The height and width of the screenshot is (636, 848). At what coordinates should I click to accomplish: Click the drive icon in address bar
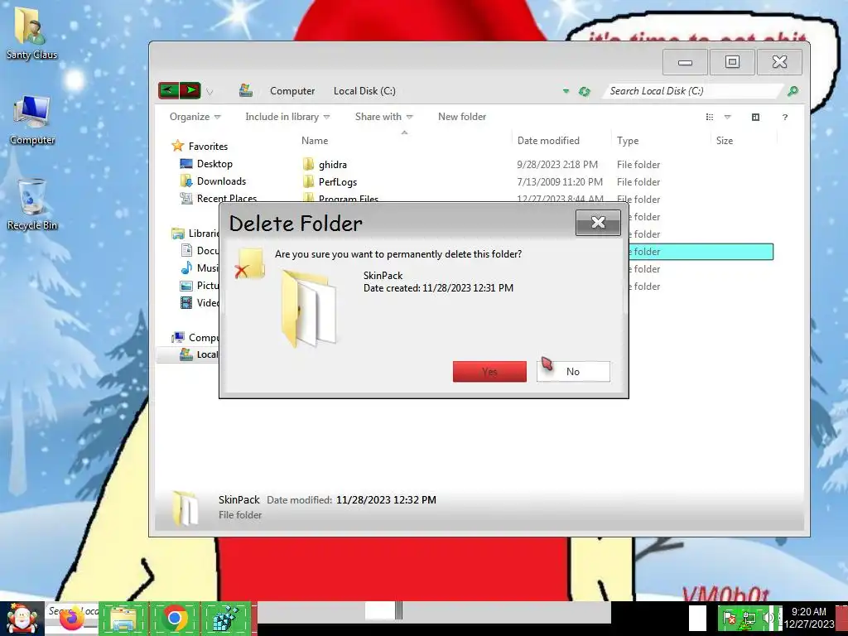pos(245,90)
